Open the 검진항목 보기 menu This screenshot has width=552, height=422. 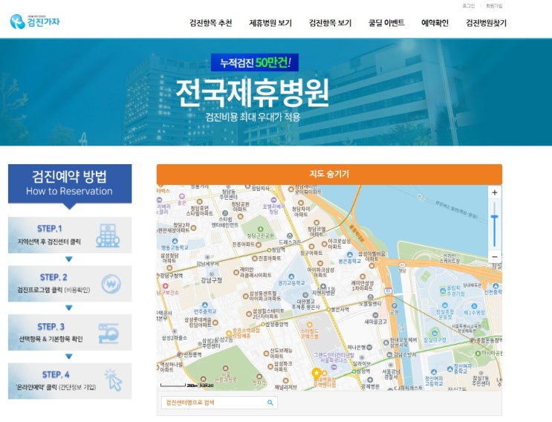330,23
